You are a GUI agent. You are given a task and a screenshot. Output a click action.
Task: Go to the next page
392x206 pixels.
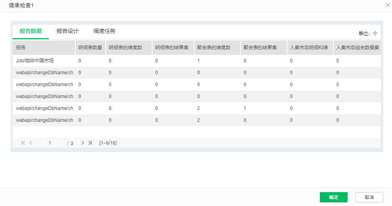(83, 142)
